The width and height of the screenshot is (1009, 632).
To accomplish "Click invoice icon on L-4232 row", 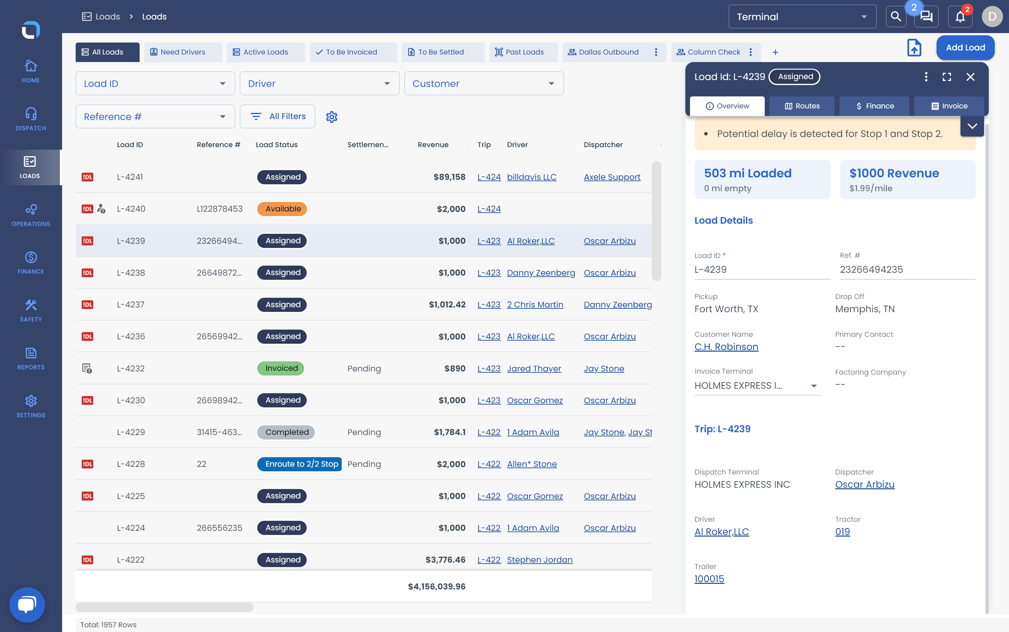I will coord(87,368).
